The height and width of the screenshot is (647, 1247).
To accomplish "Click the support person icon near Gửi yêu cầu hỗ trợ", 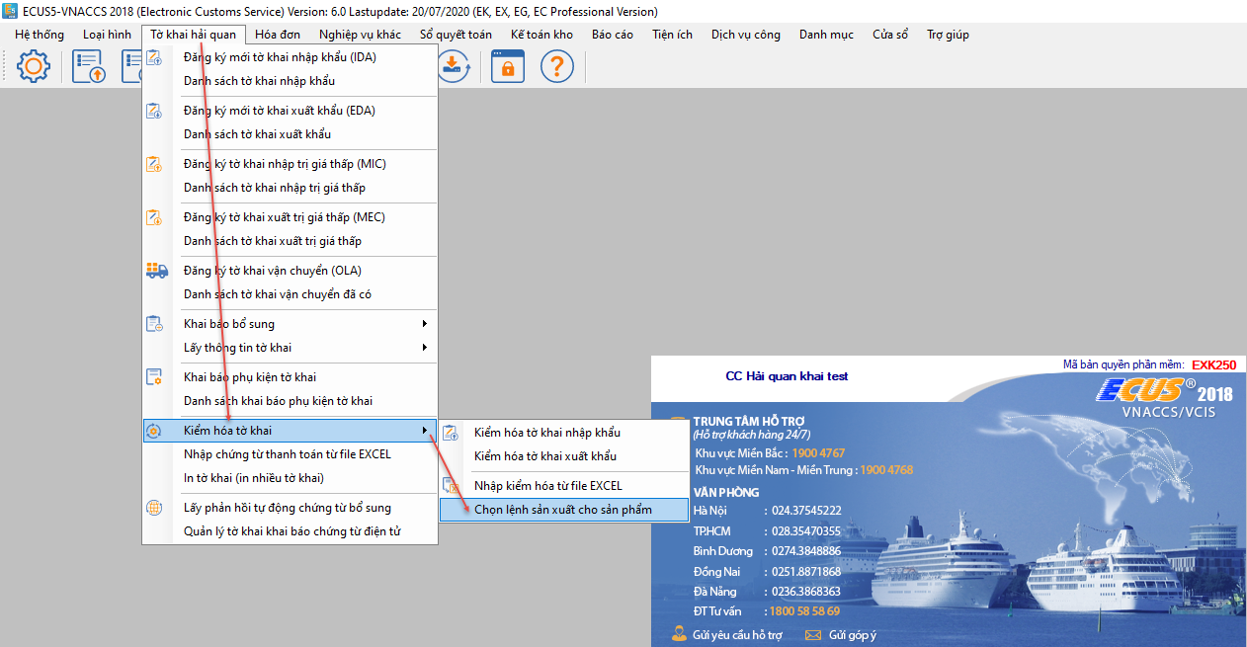I will coord(679,634).
